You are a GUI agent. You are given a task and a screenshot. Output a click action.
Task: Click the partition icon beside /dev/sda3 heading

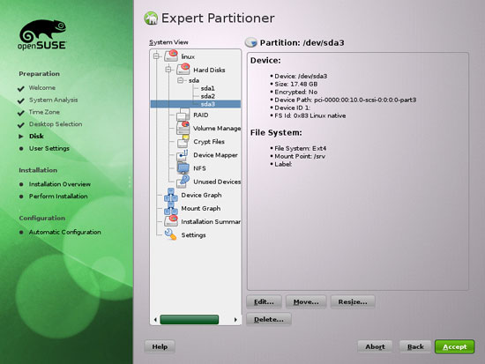tap(250, 42)
